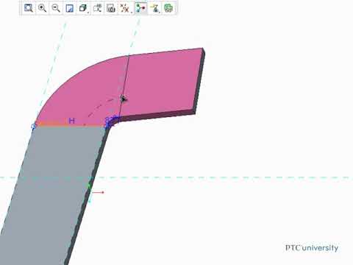Open the View Manager icon

pos(111,8)
